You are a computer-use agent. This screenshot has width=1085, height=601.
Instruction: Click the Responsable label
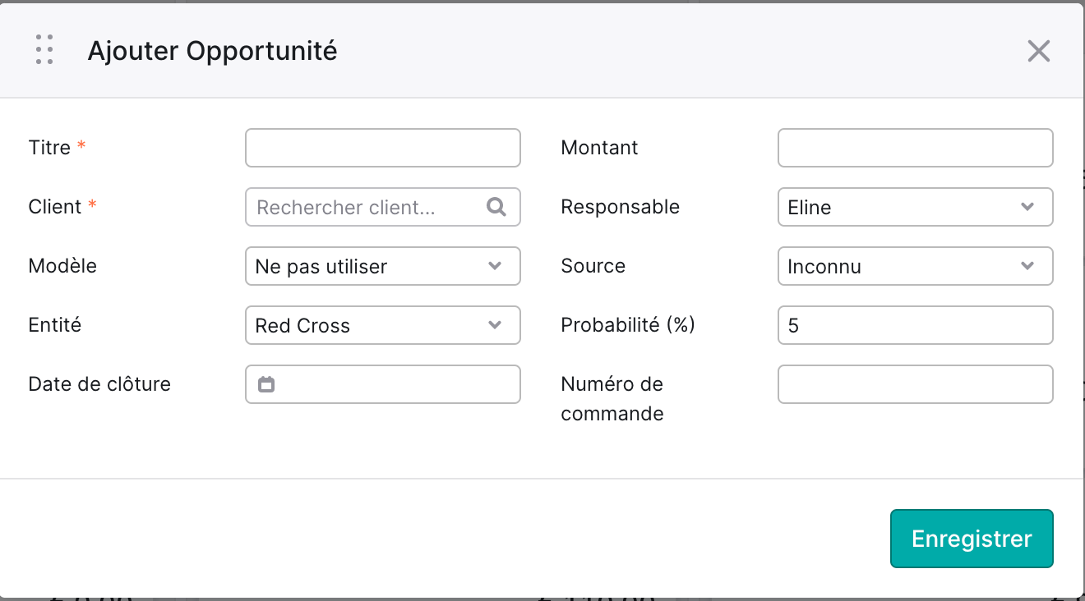click(x=620, y=207)
